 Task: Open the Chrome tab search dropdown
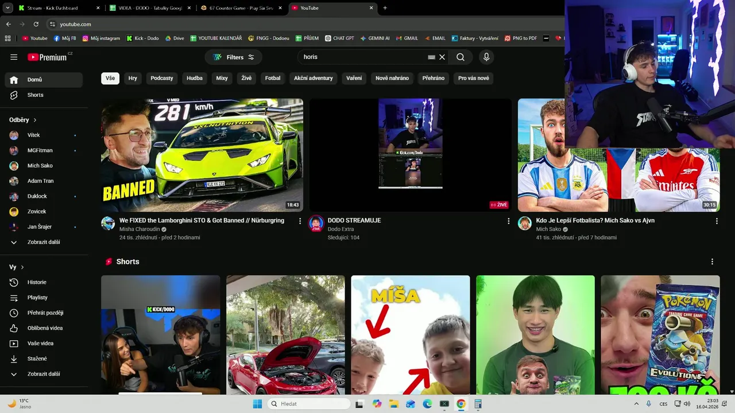(x=7, y=8)
